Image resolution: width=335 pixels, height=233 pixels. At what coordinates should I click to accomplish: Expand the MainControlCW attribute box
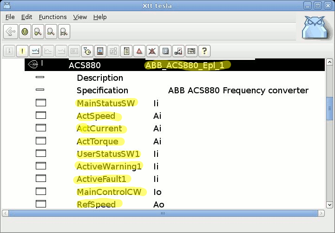(41, 191)
